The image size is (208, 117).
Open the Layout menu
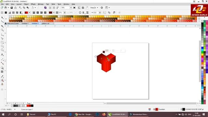click(19, 4)
